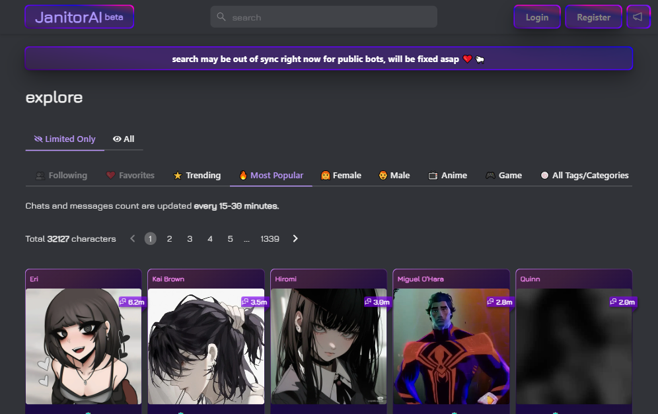Viewport: 658px width, 414px height.
Task: Open the blurred Quinn character image
Action: pos(573,347)
